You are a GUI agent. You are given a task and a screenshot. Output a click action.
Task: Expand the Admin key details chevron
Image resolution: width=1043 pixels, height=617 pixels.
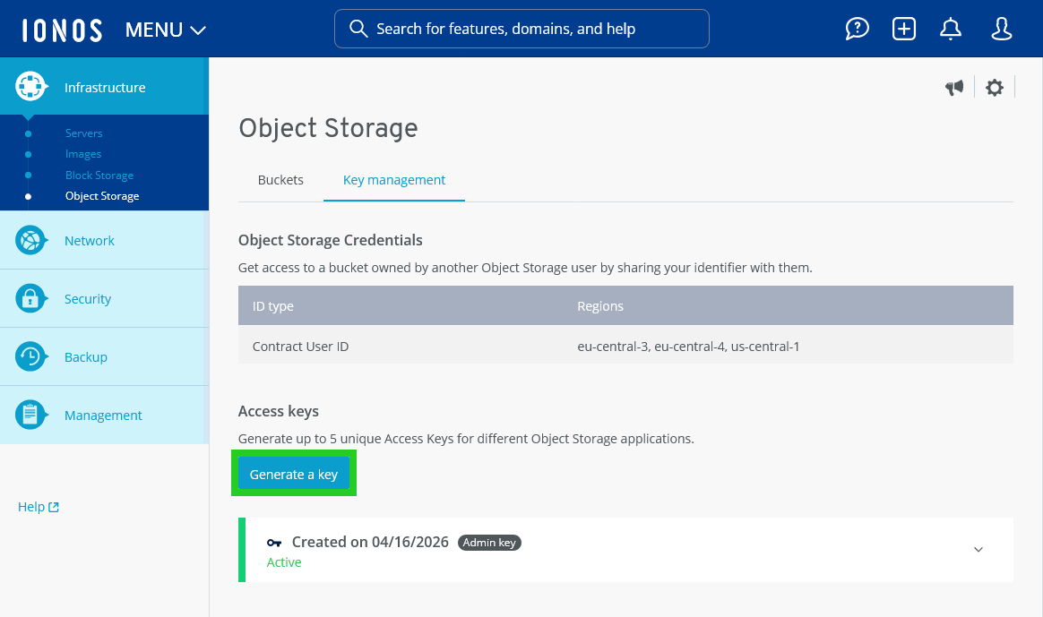(978, 549)
